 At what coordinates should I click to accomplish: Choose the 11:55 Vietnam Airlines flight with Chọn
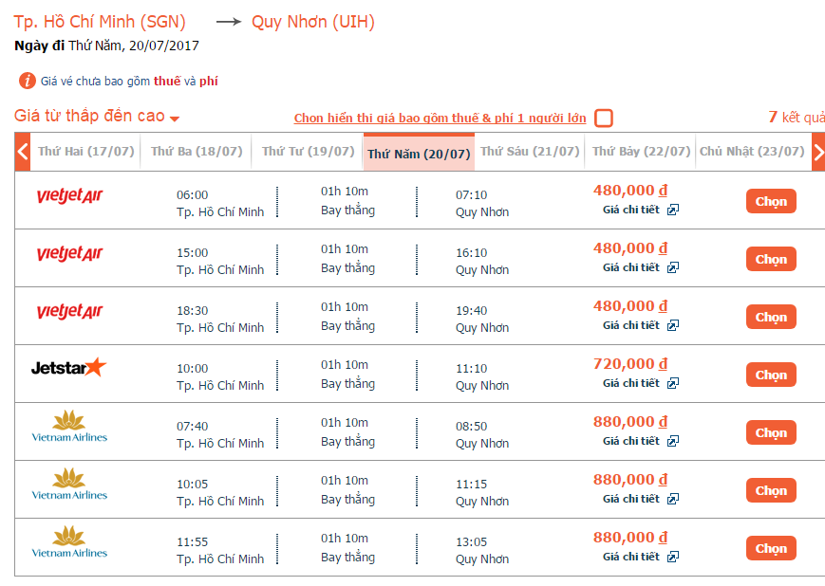click(x=771, y=548)
